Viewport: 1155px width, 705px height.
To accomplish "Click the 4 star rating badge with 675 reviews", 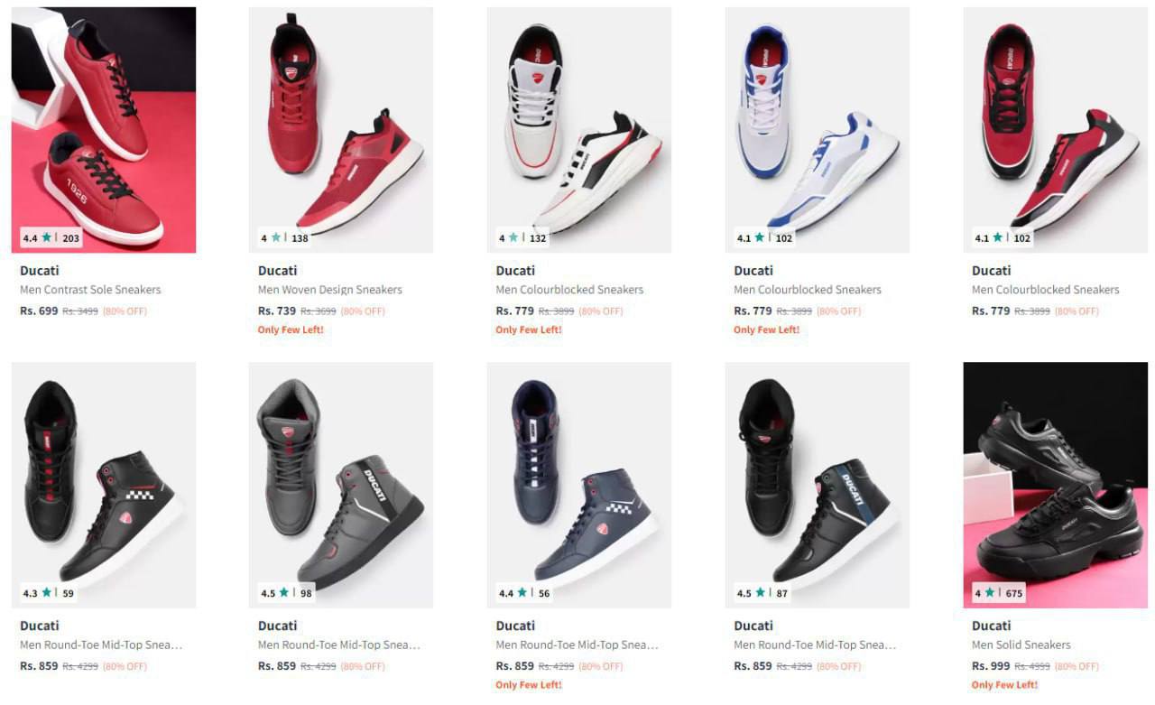I will click(999, 593).
